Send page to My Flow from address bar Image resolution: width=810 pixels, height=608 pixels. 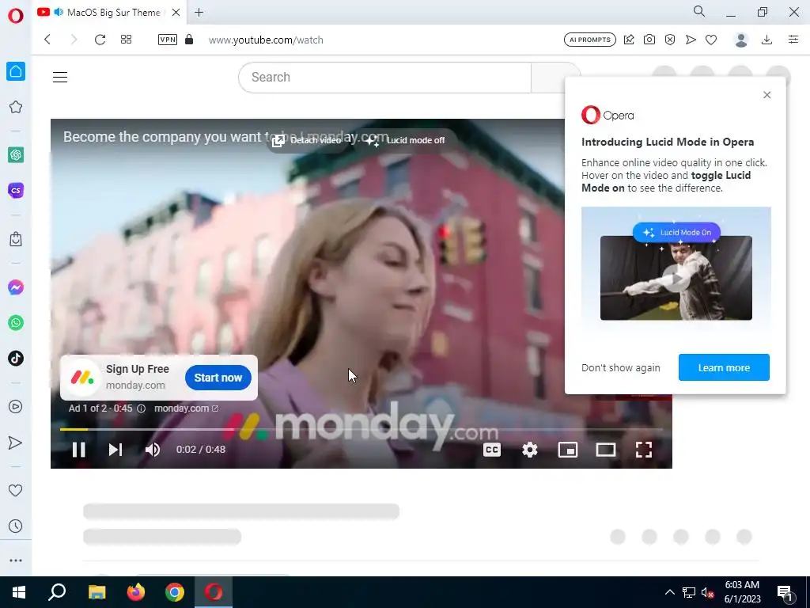[691, 40]
